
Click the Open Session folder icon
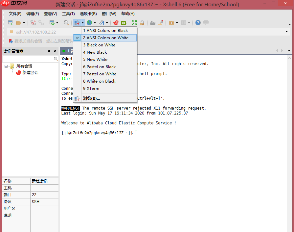(x=19, y=23)
